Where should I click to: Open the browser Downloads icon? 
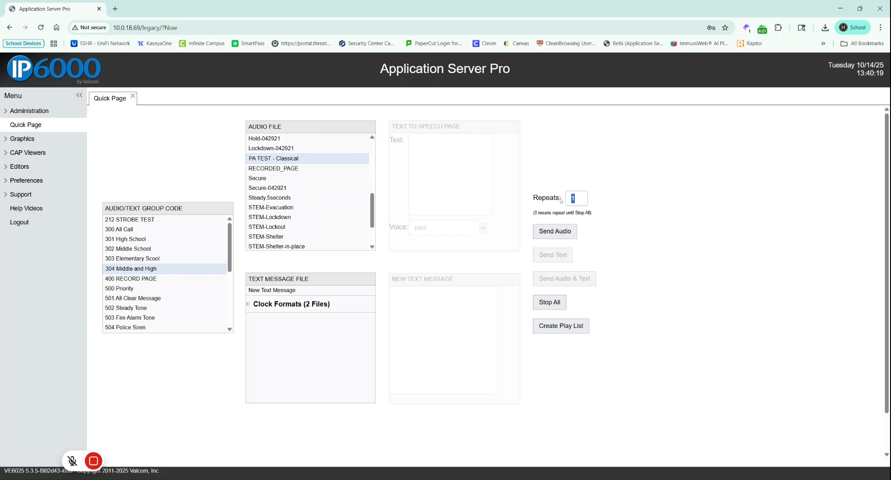click(x=825, y=27)
